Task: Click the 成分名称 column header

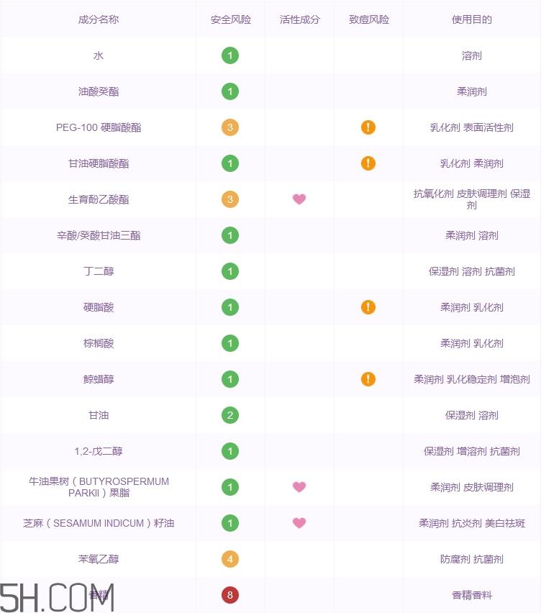Action: point(99,19)
